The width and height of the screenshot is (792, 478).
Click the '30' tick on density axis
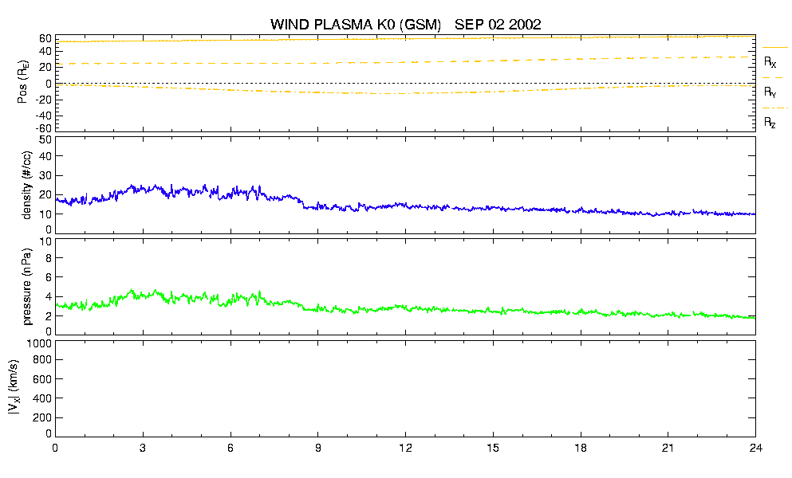click(x=45, y=175)
